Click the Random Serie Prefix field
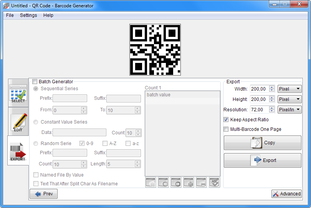This screenshot has width=311, height=208. point(70,153)
